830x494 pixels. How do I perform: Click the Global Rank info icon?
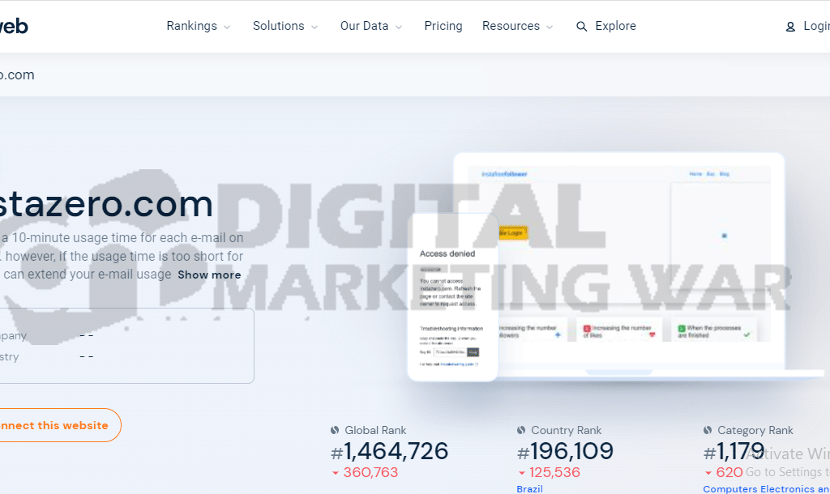[335, 431]
